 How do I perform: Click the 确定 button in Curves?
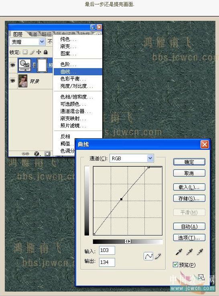tap(189, 162)
